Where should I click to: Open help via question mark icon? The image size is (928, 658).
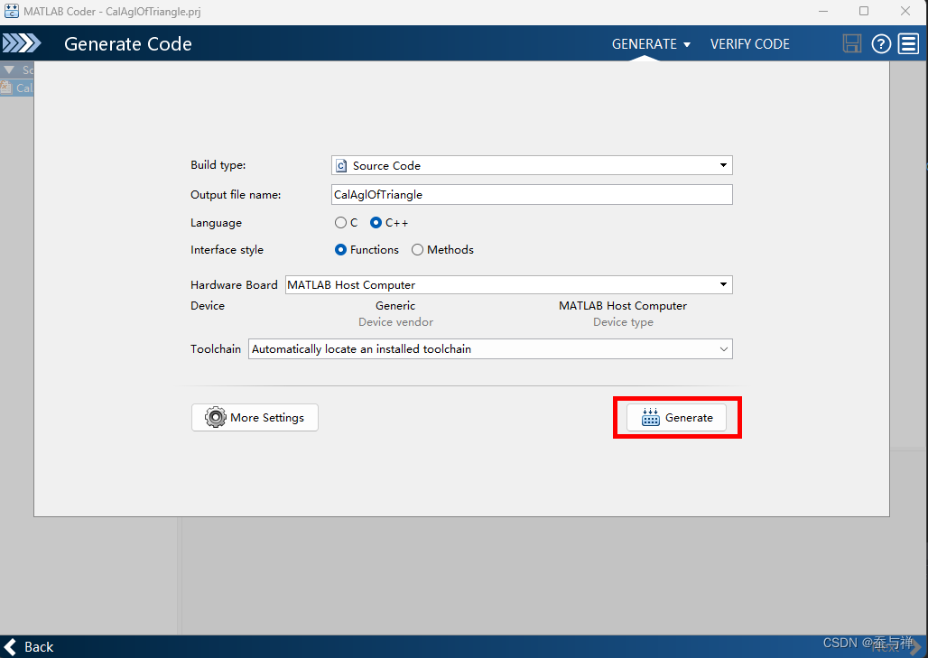(x=881, y=44)
